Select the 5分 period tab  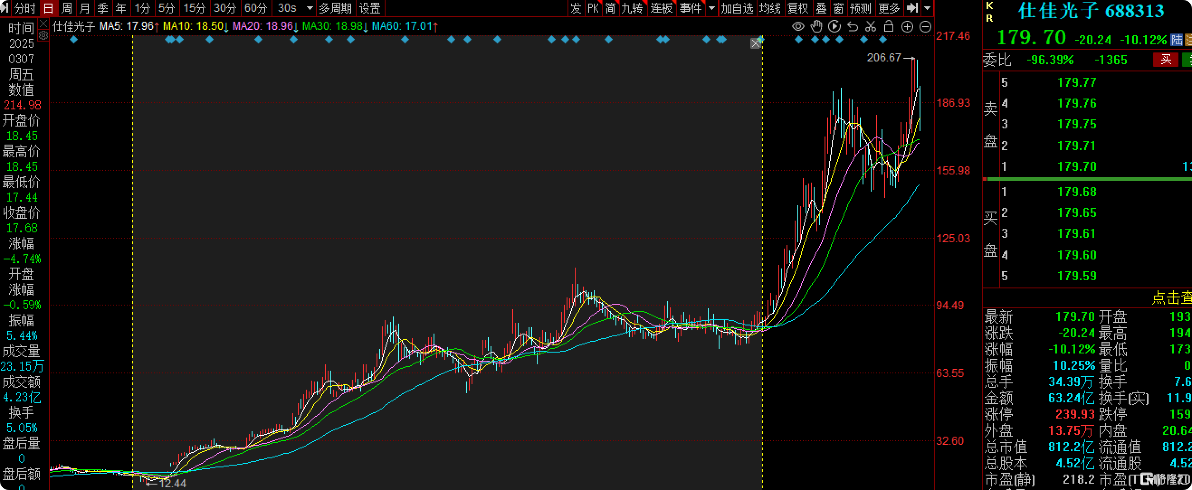pos(167,8)
